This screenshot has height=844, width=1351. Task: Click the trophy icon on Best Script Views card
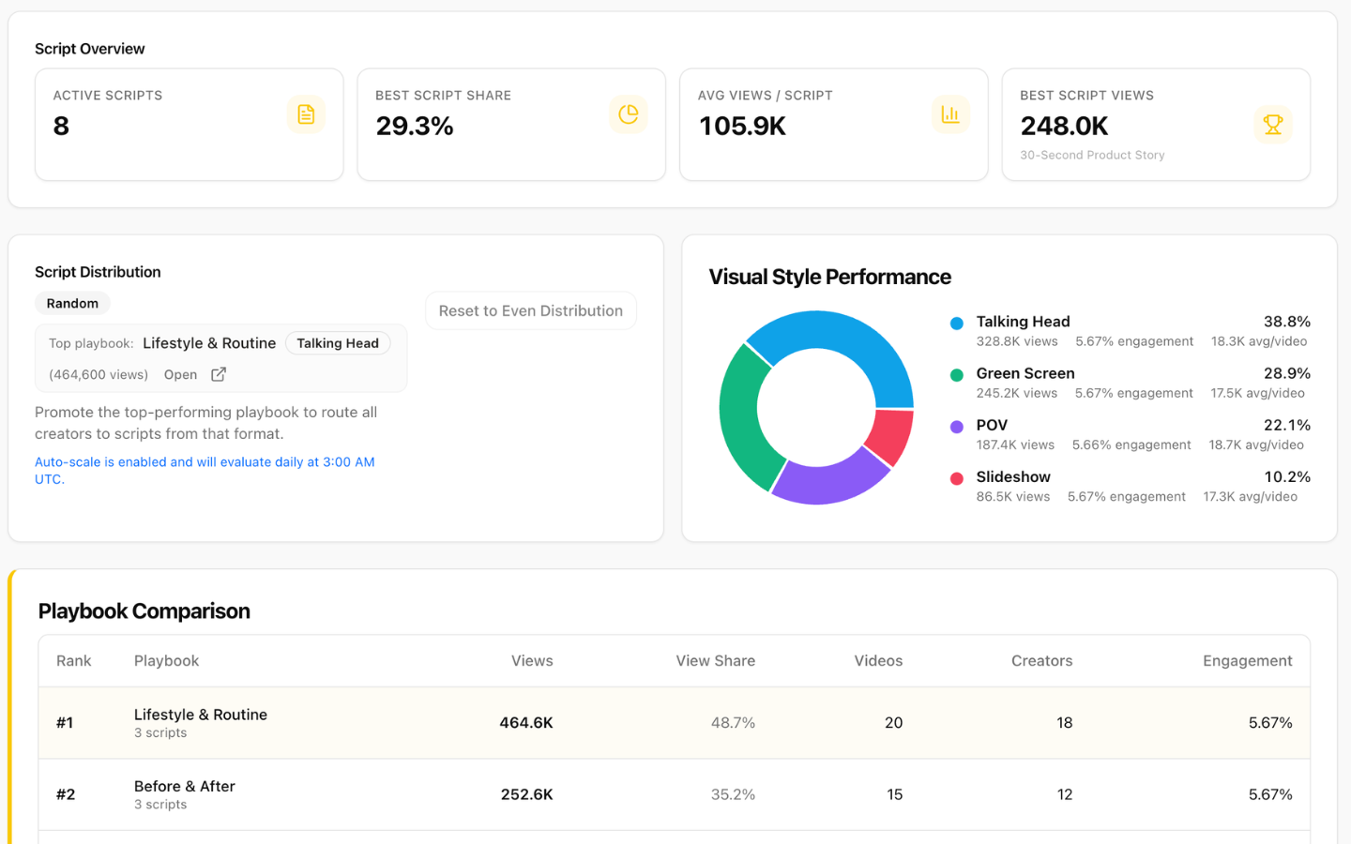click(x=1273, y=123)
